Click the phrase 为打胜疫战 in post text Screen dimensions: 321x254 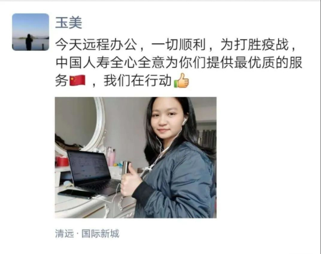[x=255, y=45]
